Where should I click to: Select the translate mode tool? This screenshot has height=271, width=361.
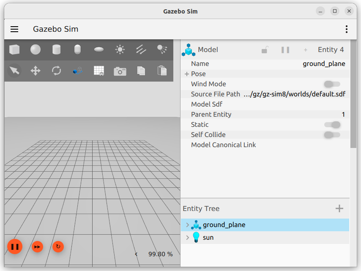point(36,71)
